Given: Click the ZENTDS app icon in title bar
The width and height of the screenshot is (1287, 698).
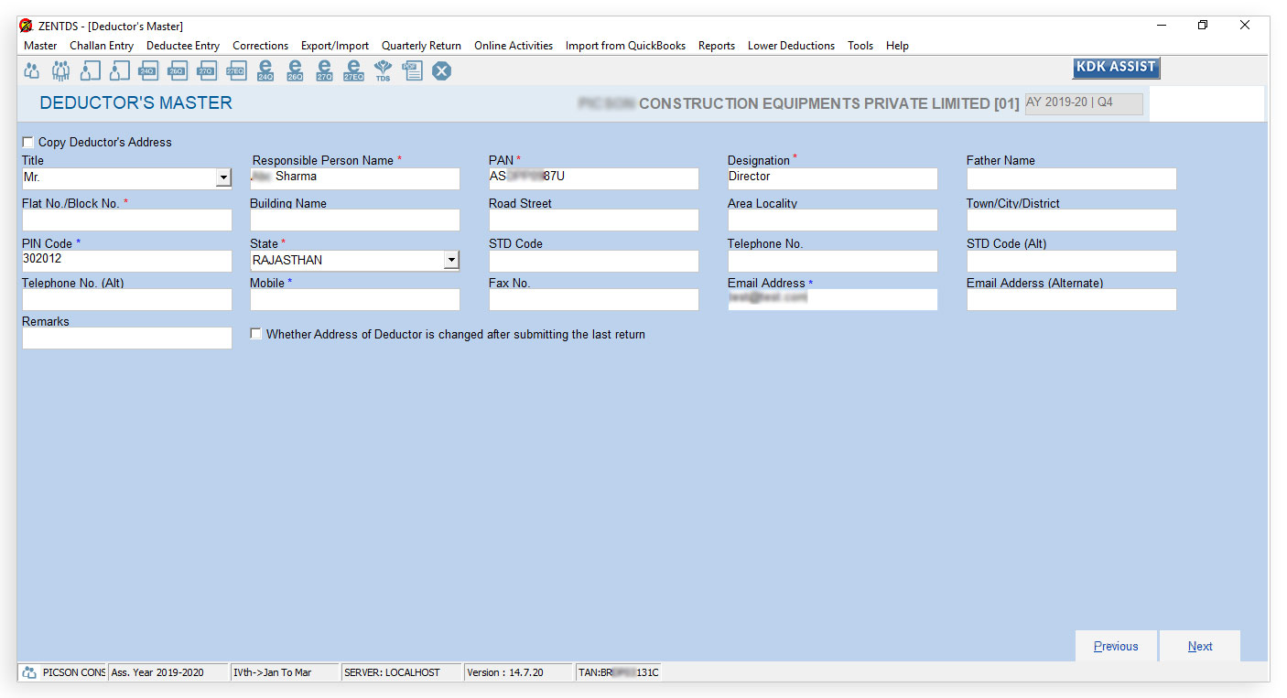Looking at the screenshot, I should [26, 26].
